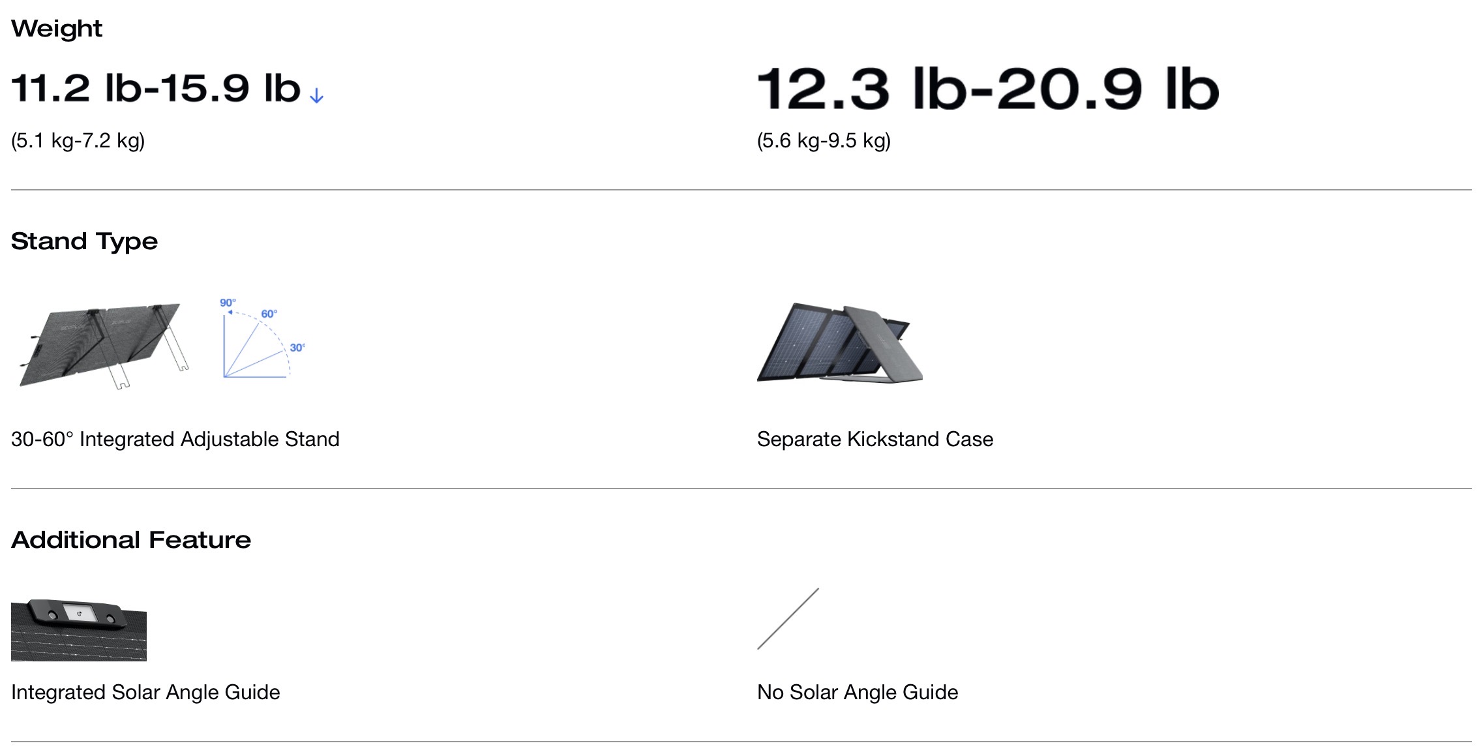This screenshot has height=754, width=1479.
Task: Click the 12.3 lb-20.9 lb weight value
Action: [987, 89]
